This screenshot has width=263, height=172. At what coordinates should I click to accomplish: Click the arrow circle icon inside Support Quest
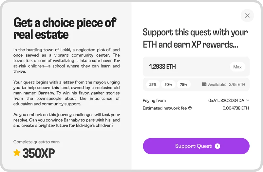[217, 146]
